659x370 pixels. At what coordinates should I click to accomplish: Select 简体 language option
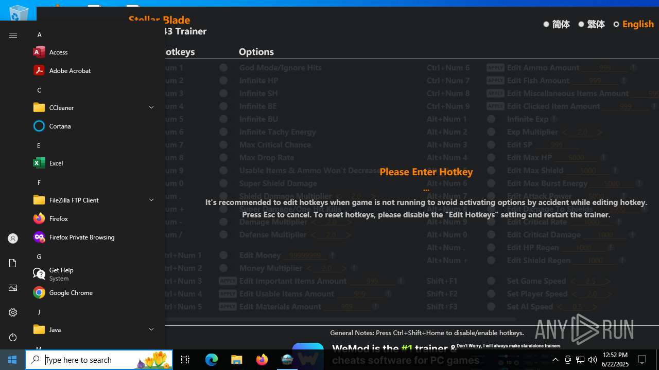(x=557, y=24)
